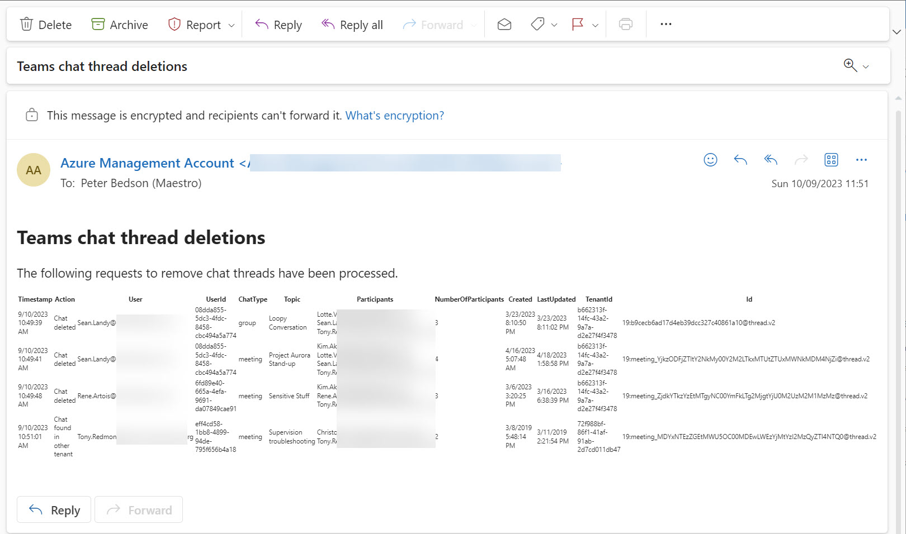Forward via arrow icon in message header
Image resolution: width=906 pixels, height=534 pixels.
[801, 160]
